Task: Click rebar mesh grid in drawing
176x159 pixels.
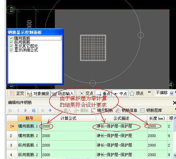Action: click(x=93, y=48)
